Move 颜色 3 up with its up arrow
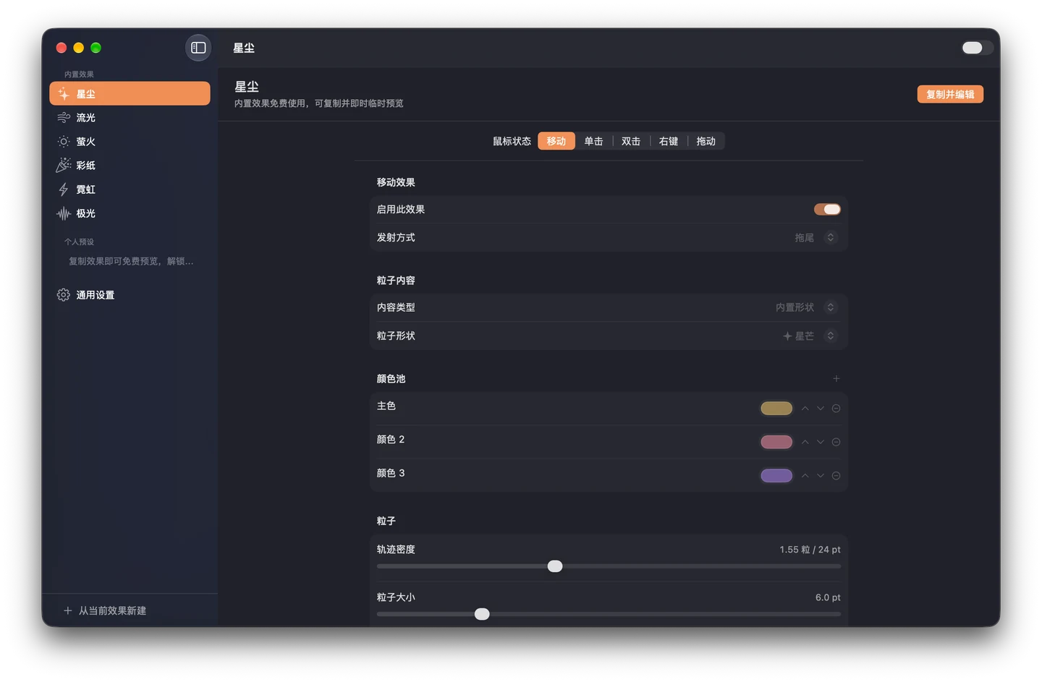The image size is (1042, 682). click(x=805, y=476)
